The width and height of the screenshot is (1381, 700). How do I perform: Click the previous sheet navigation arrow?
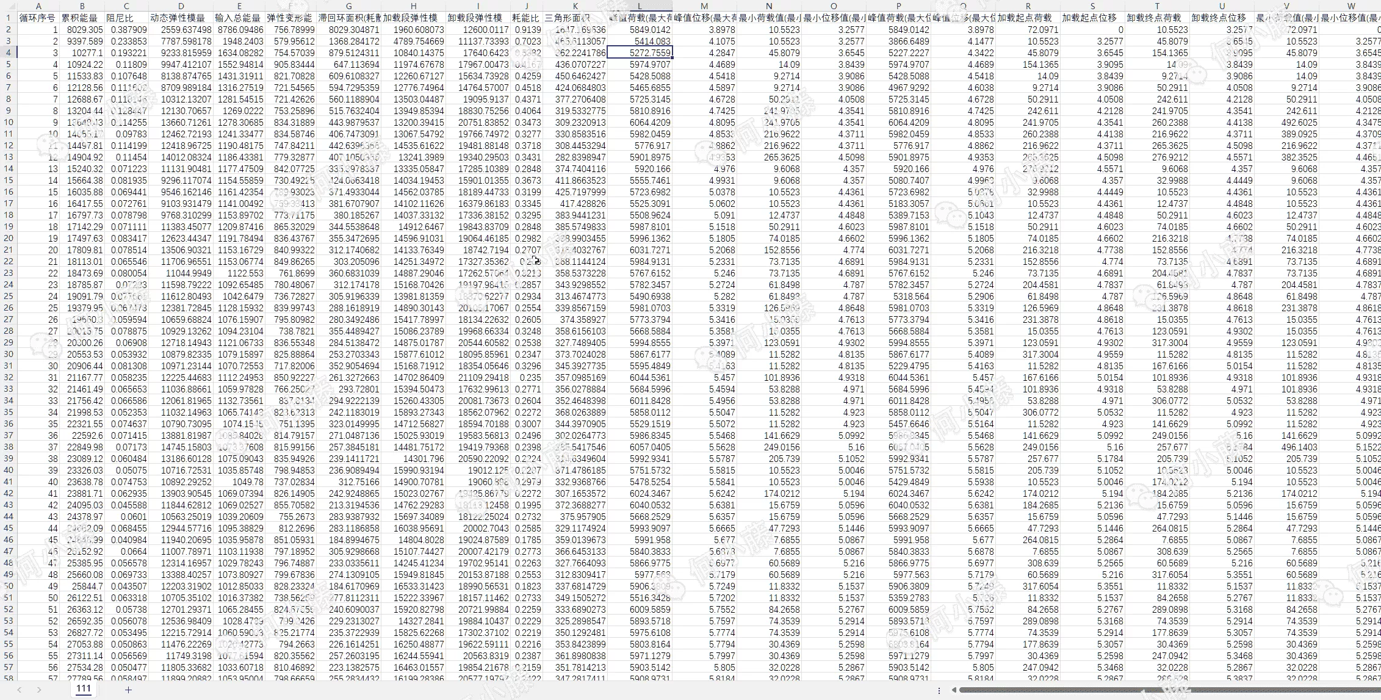(19, 690)
